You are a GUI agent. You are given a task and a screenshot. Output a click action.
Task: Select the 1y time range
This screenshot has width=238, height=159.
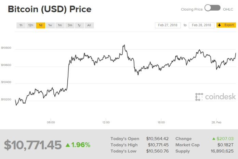click(79, 25)
